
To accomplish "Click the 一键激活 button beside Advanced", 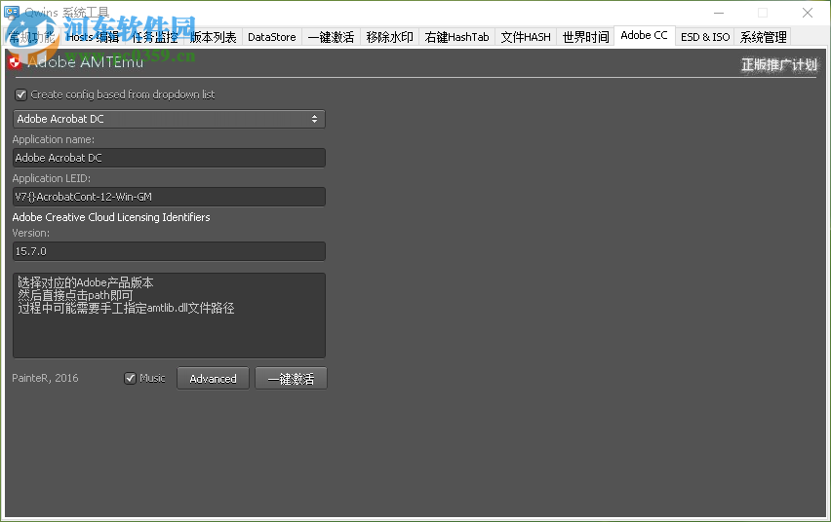I will (291, 379).
